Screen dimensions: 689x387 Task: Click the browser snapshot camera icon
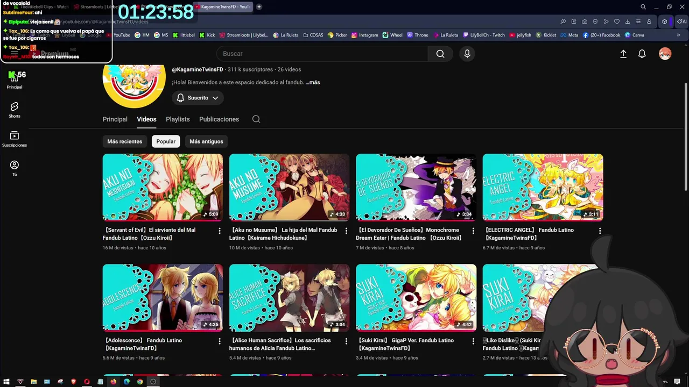[x=585, y=21]
